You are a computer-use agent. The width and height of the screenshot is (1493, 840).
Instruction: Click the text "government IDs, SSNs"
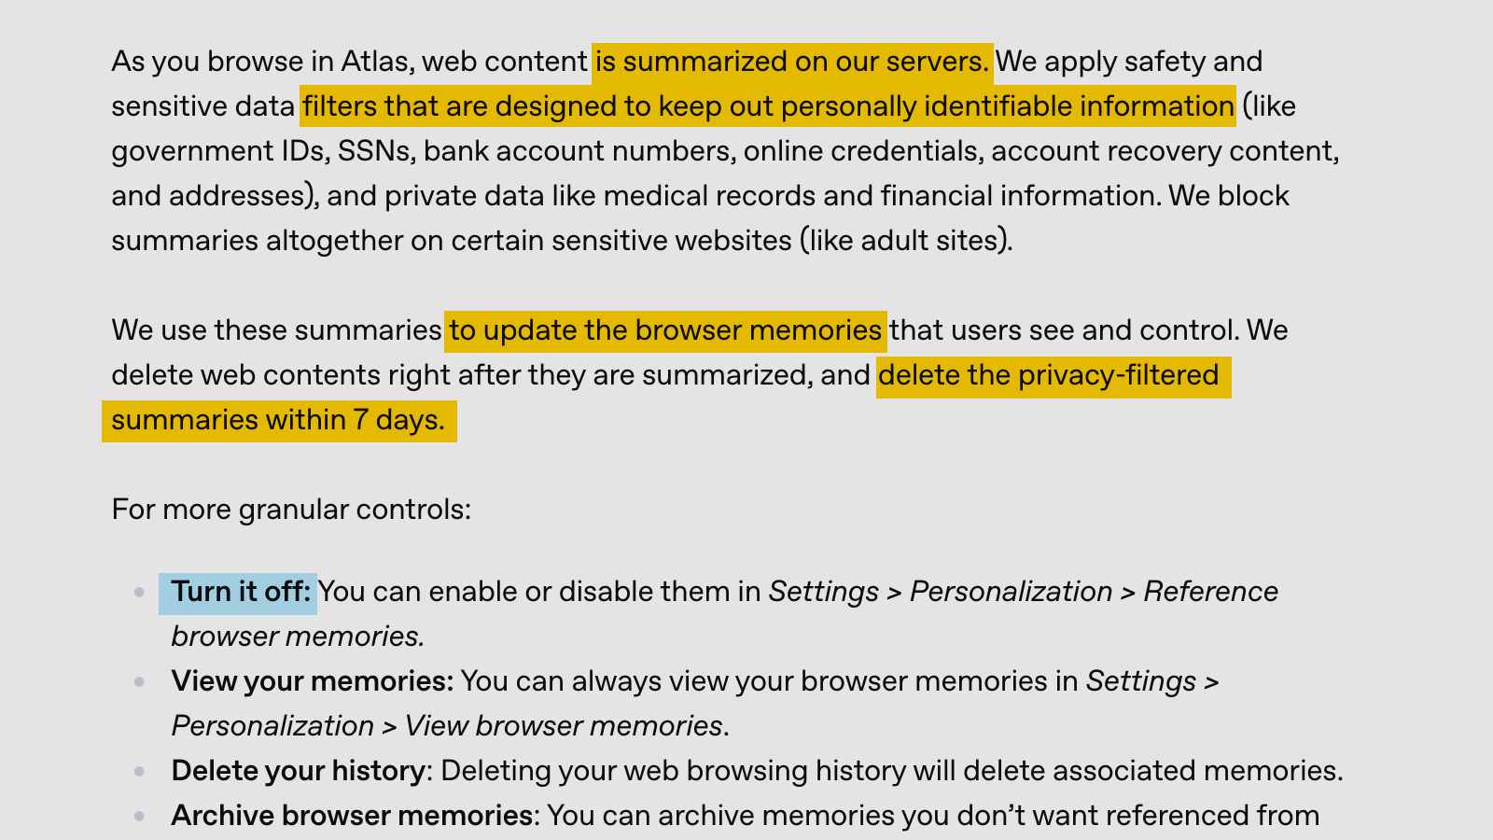(x=262, y=151)
